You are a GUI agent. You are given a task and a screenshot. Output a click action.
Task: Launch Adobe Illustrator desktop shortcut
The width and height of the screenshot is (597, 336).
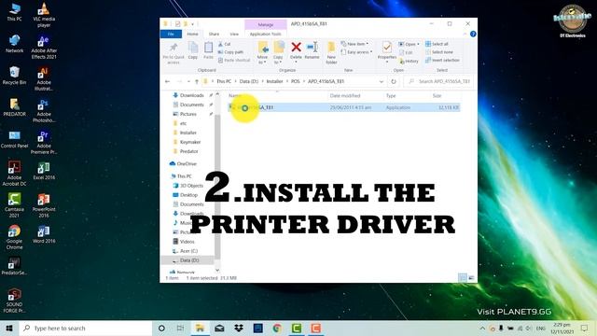click(x=44, y=78)
